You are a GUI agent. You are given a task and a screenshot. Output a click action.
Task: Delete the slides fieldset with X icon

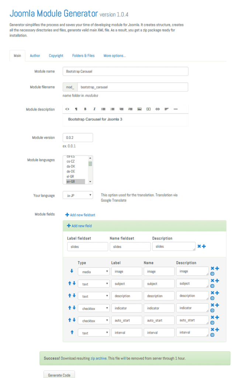tap(199, 246)
